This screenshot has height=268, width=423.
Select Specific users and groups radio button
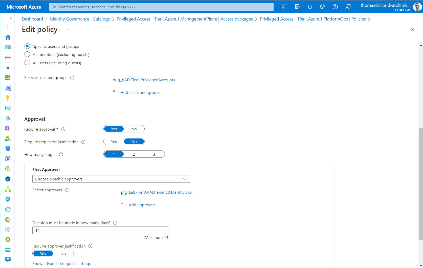(27, 46)
